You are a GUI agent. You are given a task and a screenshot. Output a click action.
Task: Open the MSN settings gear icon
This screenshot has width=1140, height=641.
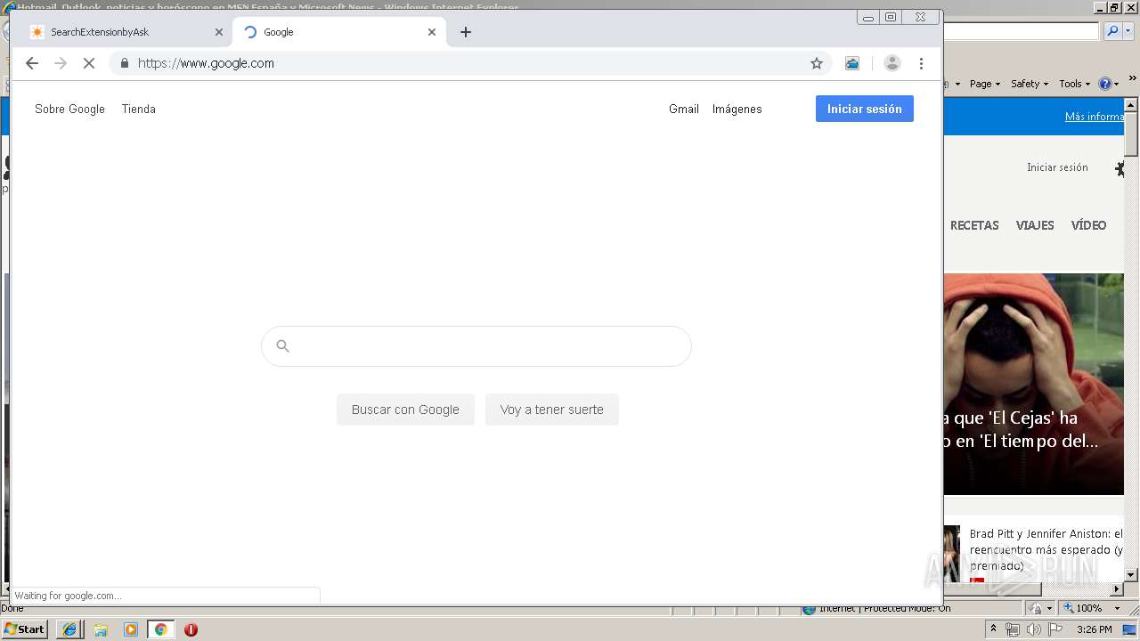(1120, 168)
